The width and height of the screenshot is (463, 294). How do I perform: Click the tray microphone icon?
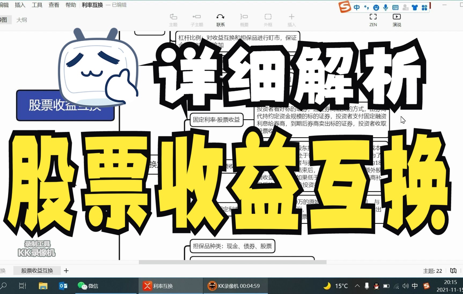[x=367, y=286]
